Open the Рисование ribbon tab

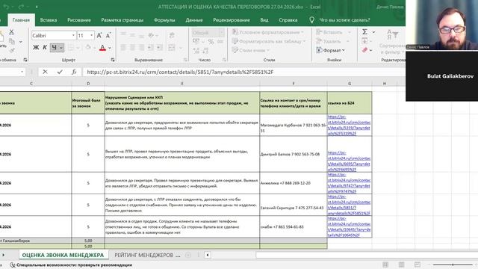(79, 20)
